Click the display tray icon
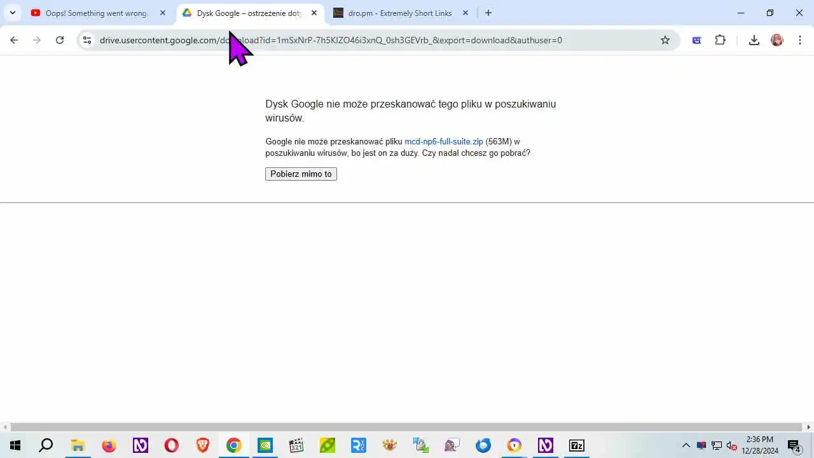The image size is (814, 458). (701, 445)
